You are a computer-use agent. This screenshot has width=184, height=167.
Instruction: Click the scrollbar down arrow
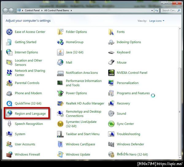(180, 157)
